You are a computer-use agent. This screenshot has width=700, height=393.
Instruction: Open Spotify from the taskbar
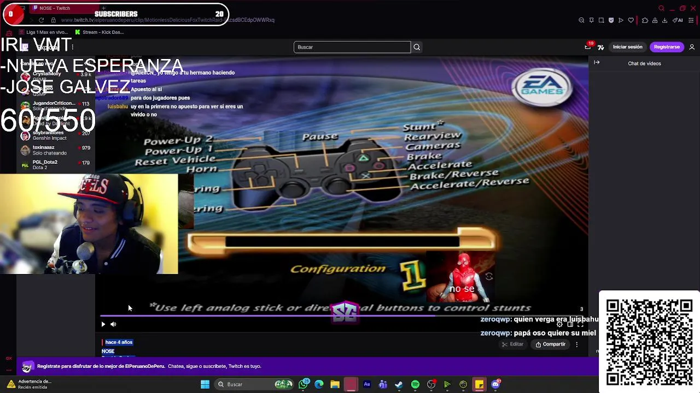(x=415, y=384)
